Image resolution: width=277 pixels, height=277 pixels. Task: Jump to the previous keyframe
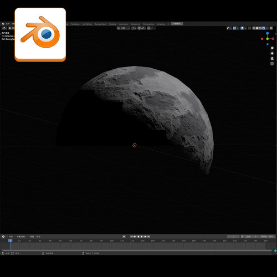point(135,237)
